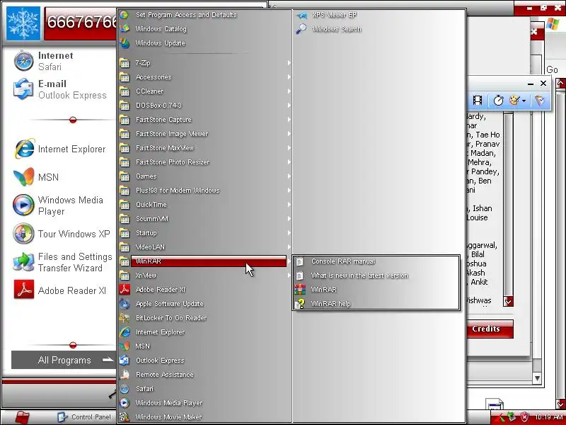Expand the Accessories folder
The image size is (566, 425).
coord(204,77)
